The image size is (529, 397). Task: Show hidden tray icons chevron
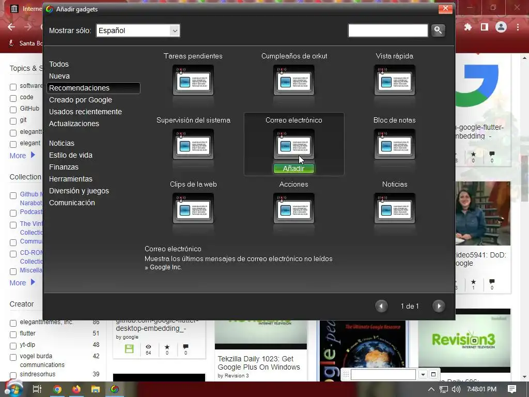[x=431, y=389]
